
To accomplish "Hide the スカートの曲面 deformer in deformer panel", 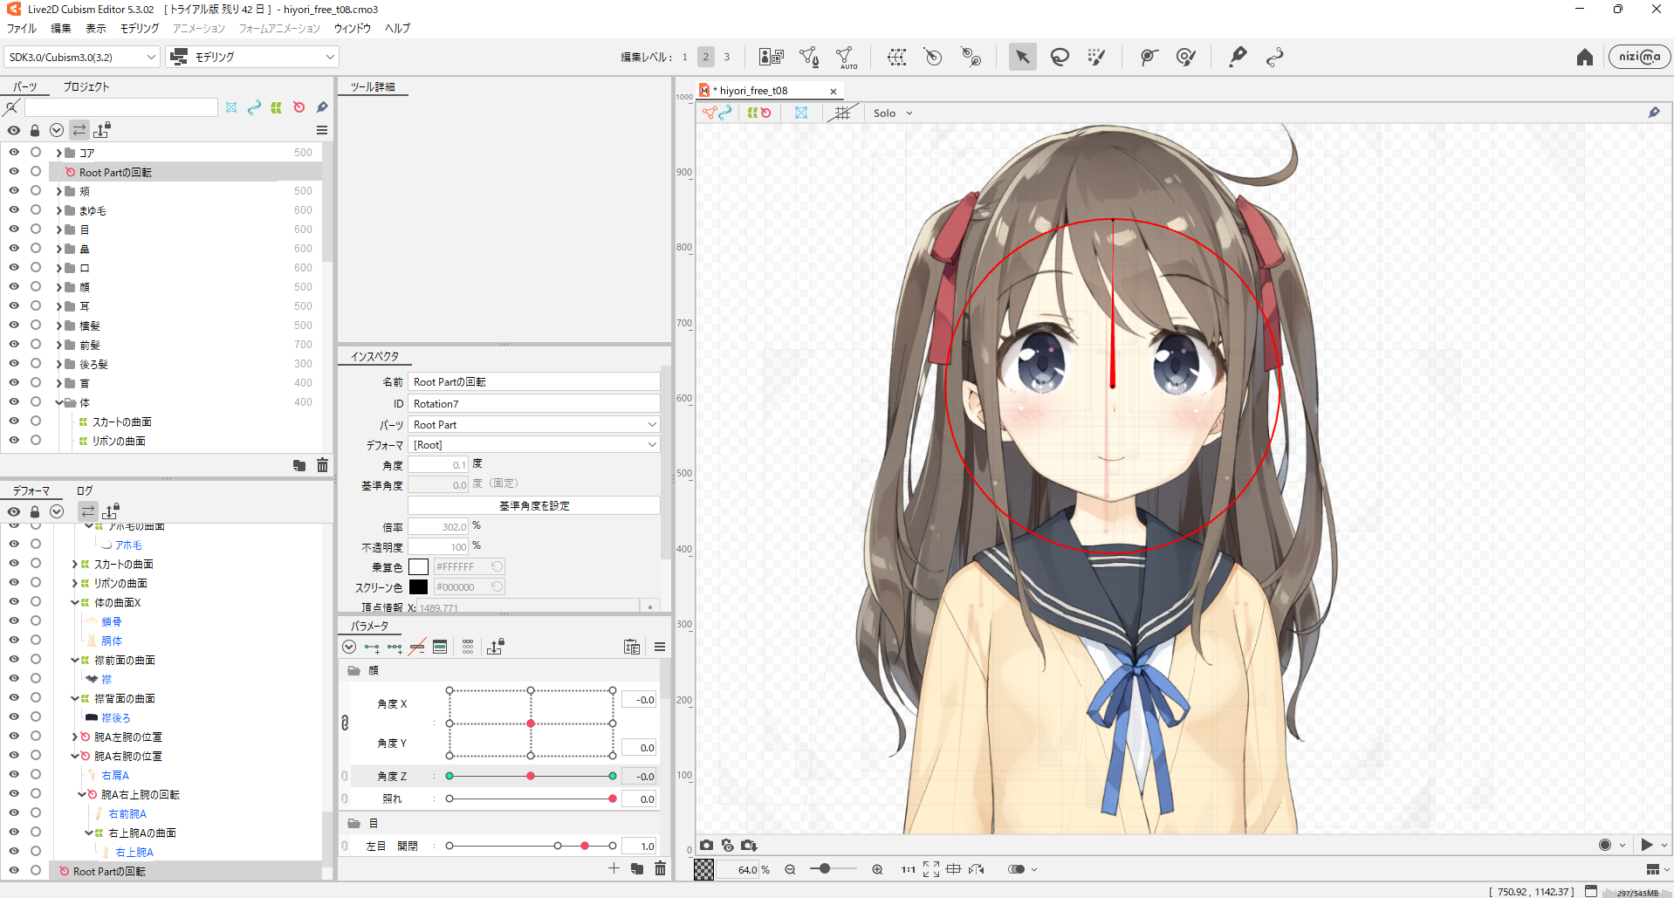I will 14,563.
